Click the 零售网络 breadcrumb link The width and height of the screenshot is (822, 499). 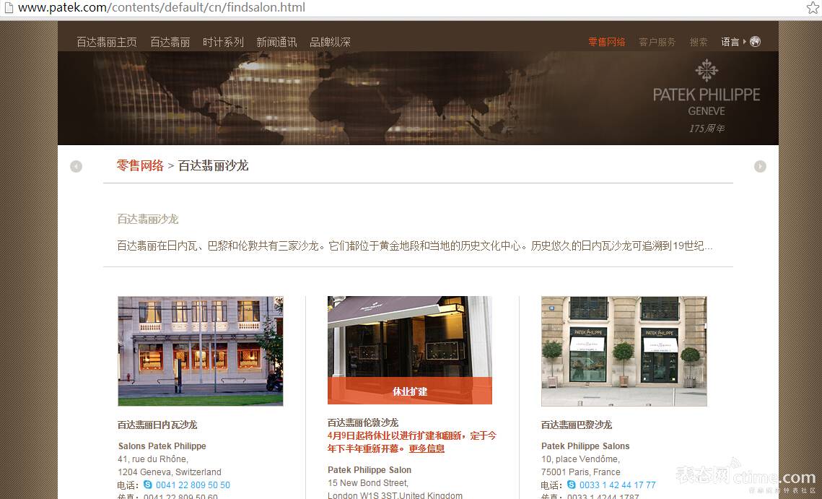click(140, 166)
